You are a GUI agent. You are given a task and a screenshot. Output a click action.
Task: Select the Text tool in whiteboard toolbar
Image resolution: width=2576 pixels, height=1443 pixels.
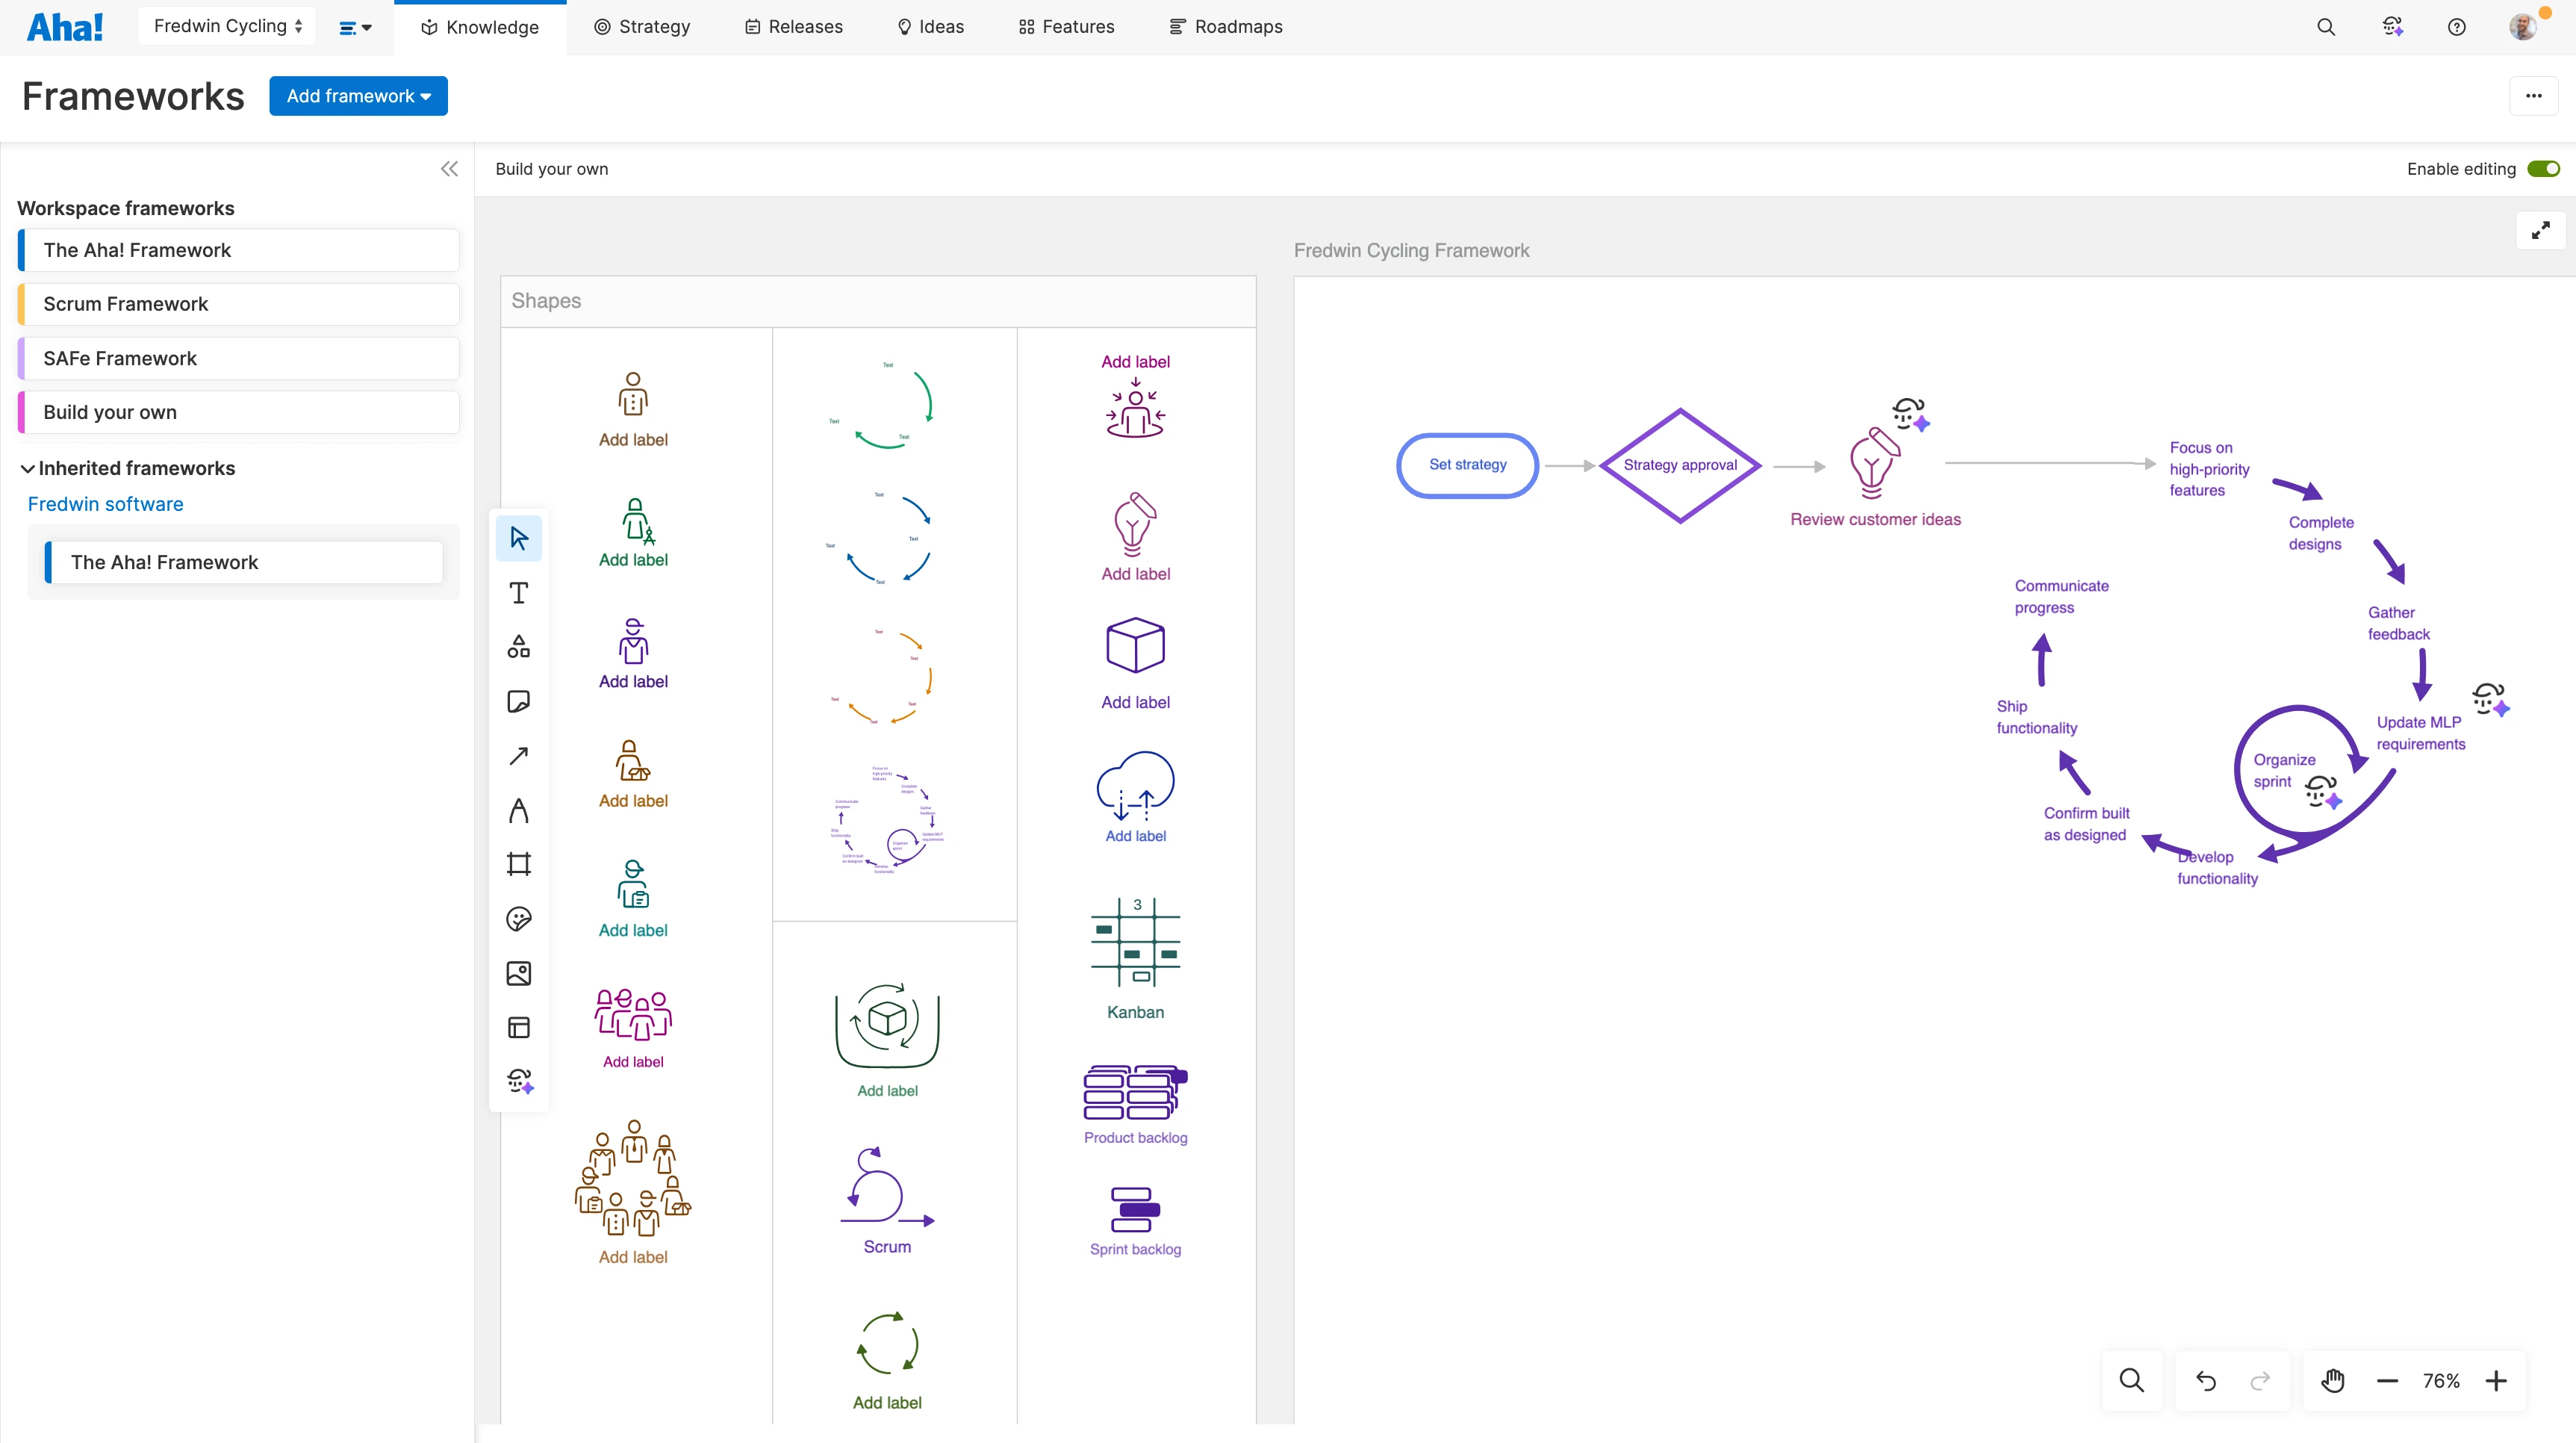[x=518, y=593]
